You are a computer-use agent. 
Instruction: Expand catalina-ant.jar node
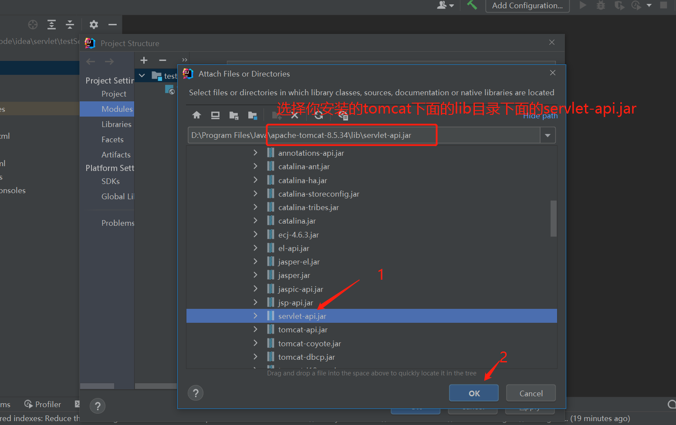[x=255, y=166]
